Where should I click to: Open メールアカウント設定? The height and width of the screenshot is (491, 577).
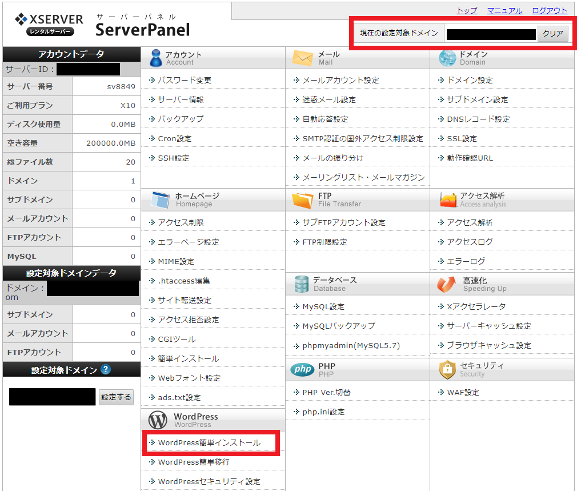[x=340, y=80]
